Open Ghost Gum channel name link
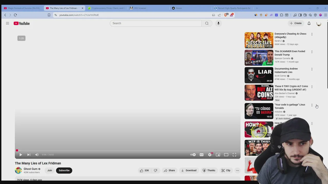 [x=30, y=169]
